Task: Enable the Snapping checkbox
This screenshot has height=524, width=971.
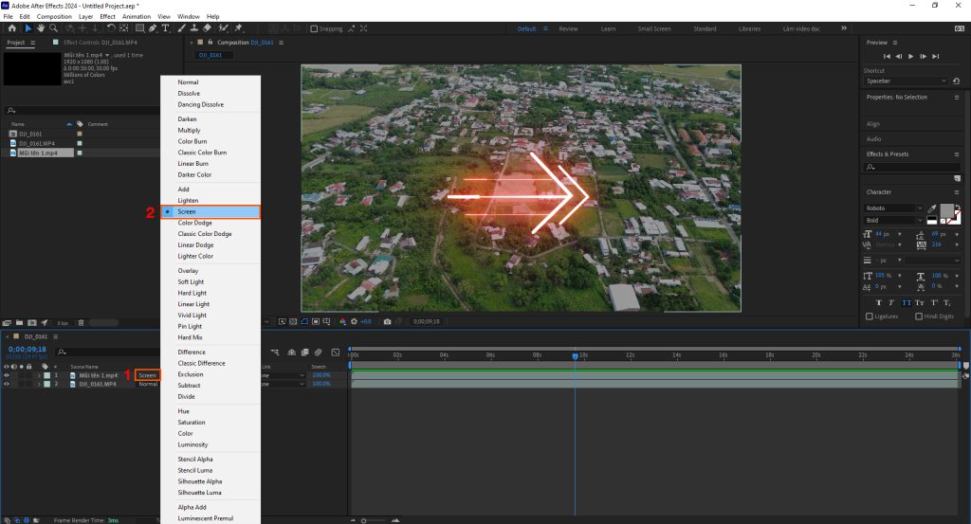Action: pos(313,29)
